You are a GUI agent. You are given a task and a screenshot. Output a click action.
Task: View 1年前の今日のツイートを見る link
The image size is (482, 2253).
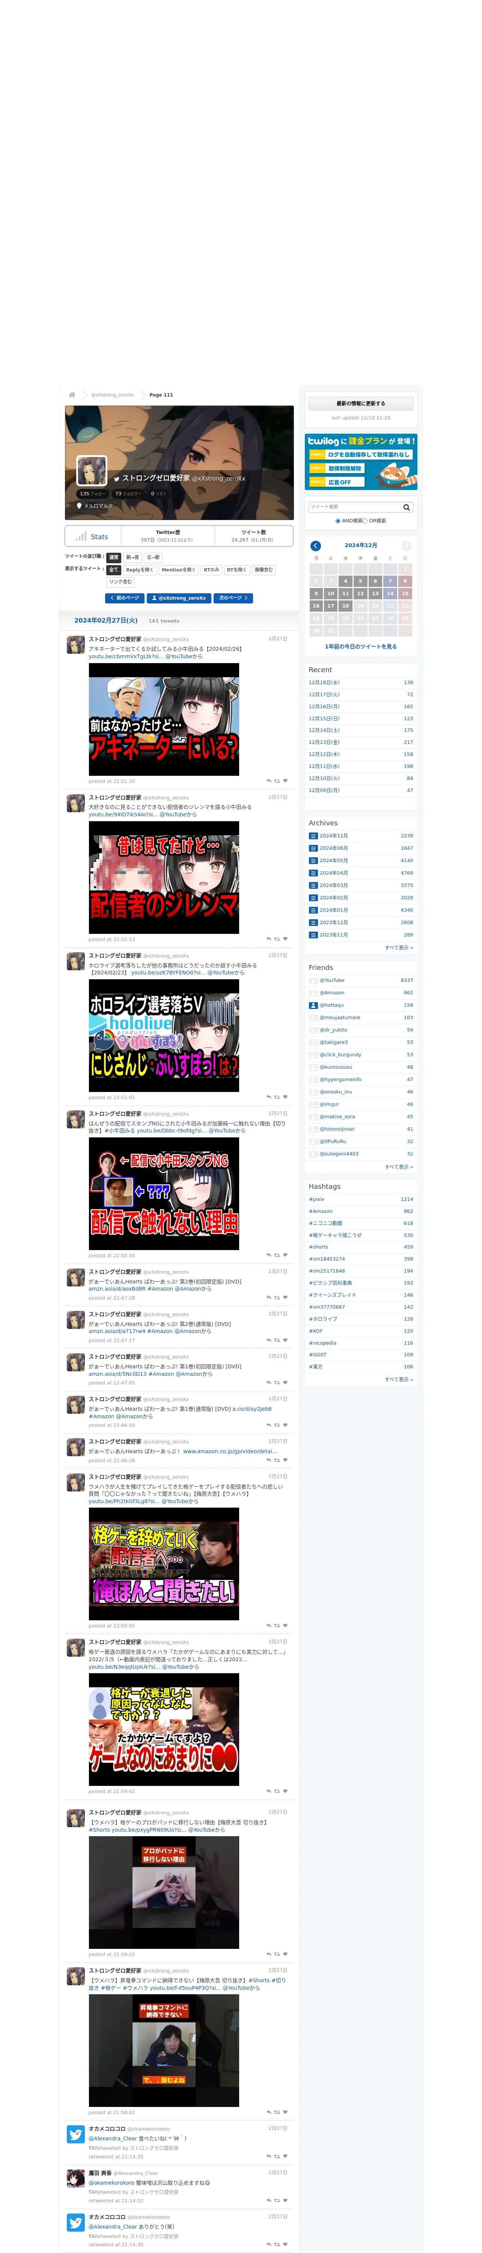(360, 646)
